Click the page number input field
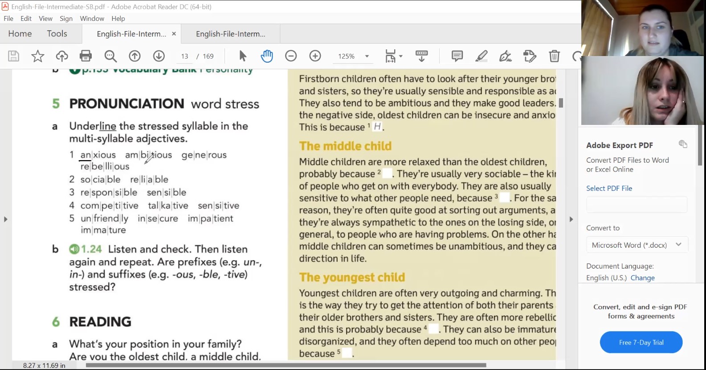The width and height of the screenshot is (706, 370). pos(184,56)
